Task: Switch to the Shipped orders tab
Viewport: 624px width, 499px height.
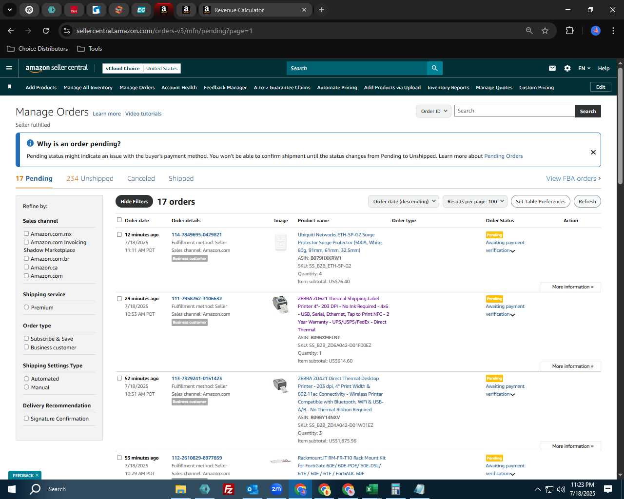Action: (x=181, y=178)
